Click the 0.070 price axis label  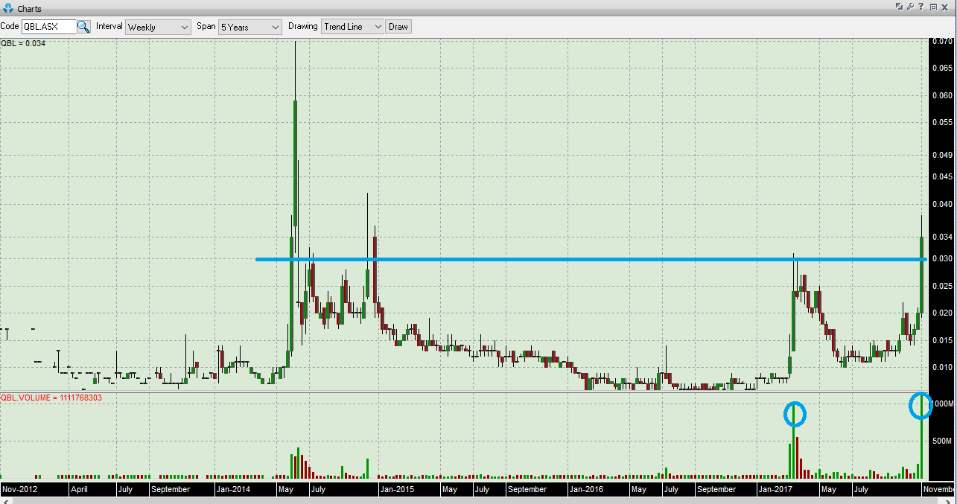(942, 42)
